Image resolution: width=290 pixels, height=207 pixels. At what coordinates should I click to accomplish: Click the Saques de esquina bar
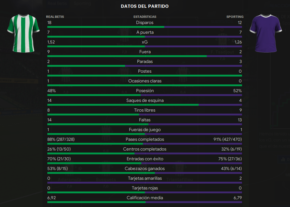145,105
